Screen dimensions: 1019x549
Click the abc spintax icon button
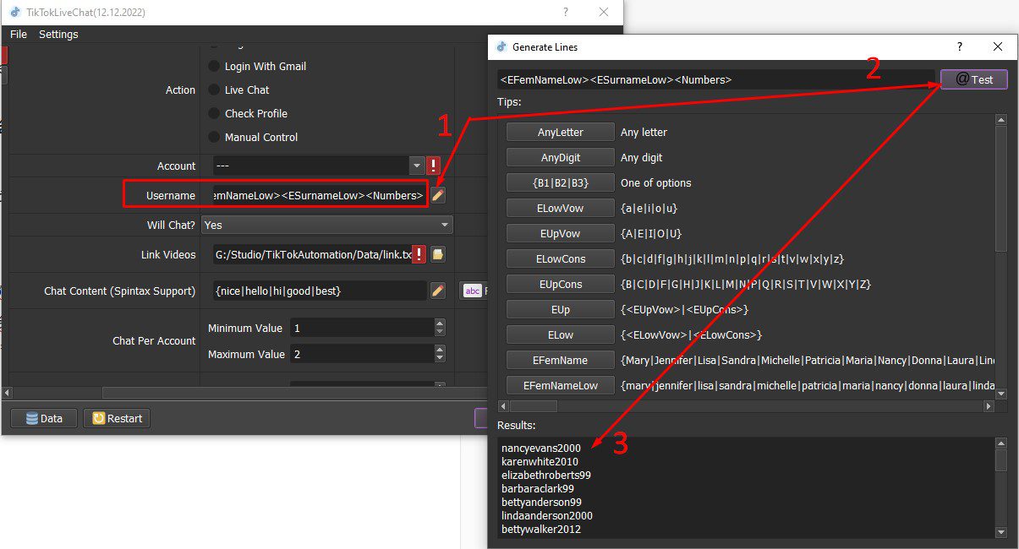point(473,291)
